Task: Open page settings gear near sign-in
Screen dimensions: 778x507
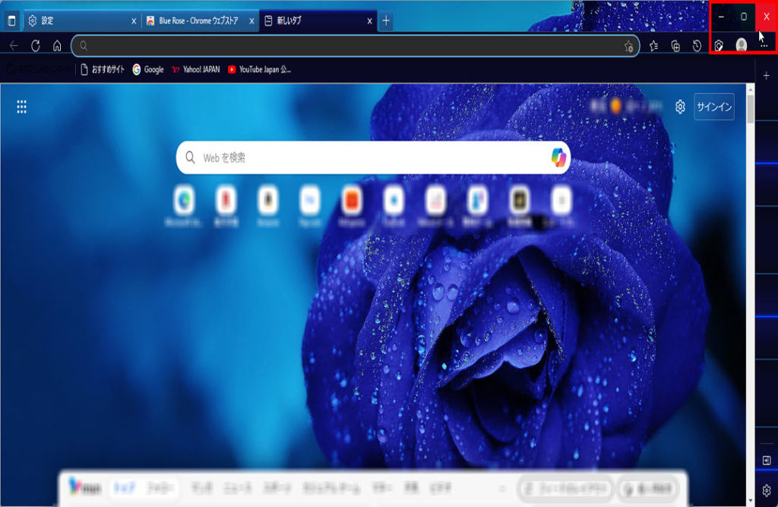Action: click(x=680, y=107)
